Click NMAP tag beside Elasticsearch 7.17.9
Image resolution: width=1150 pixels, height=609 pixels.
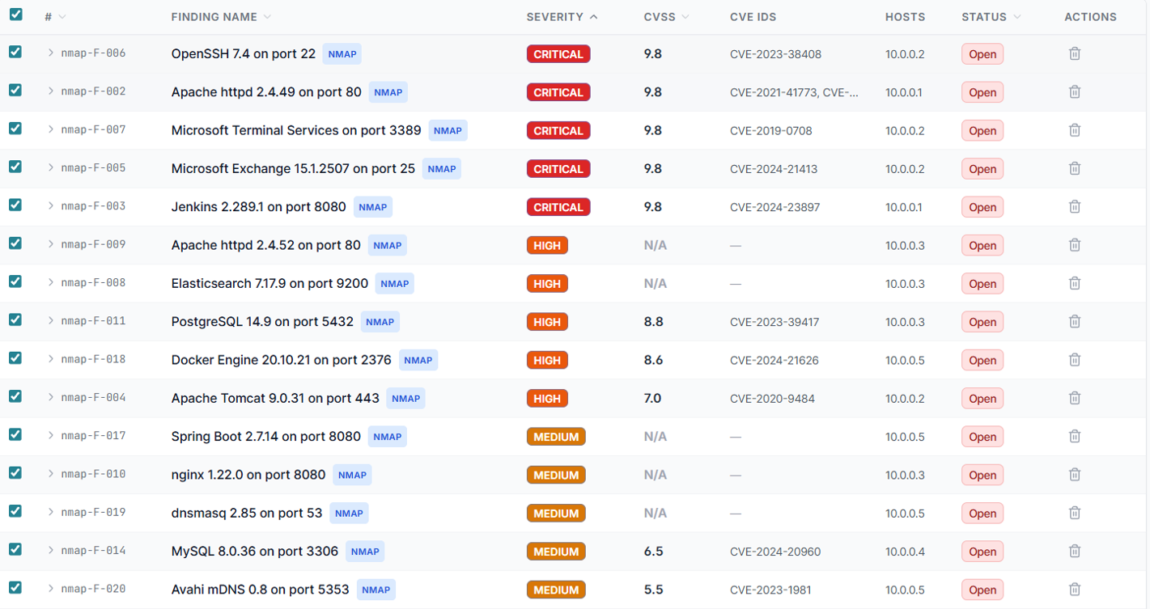pyautogui.click(x=394, y=284)
